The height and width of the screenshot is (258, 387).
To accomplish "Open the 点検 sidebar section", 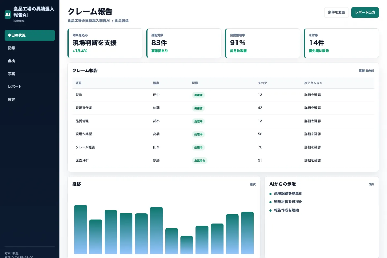I will [x=30, y=61].
